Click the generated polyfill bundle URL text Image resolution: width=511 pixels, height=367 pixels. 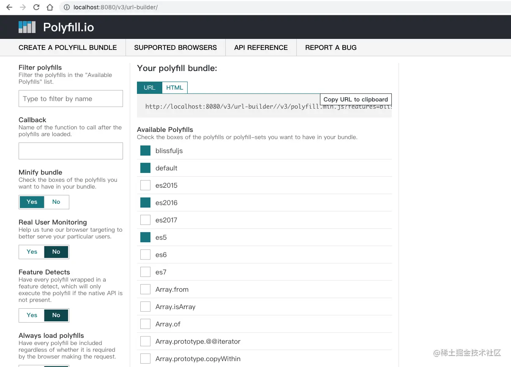point(268,107)
